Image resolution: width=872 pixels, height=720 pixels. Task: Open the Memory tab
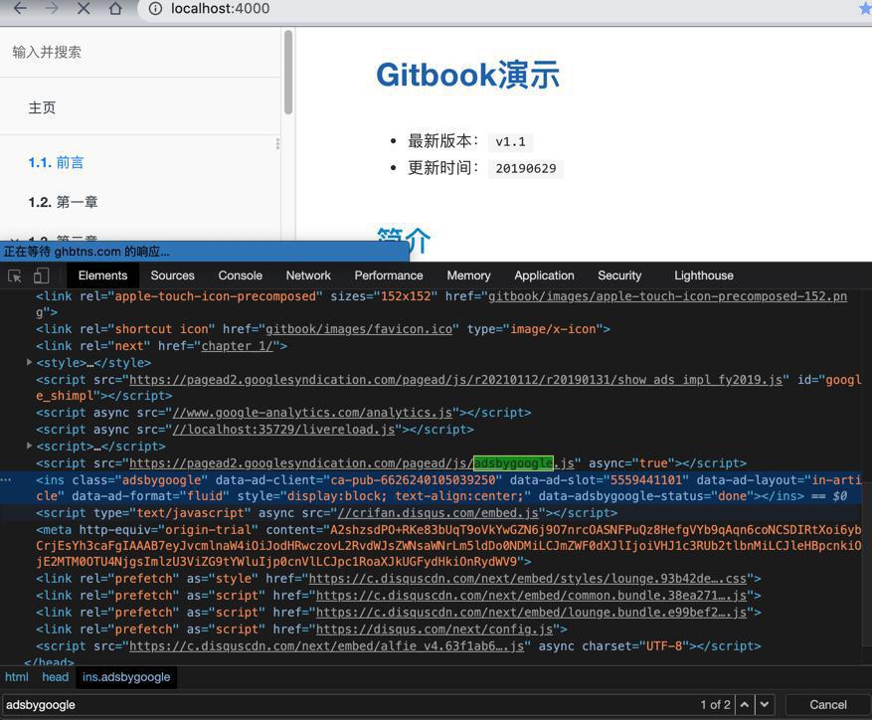(x=468, y=275)
